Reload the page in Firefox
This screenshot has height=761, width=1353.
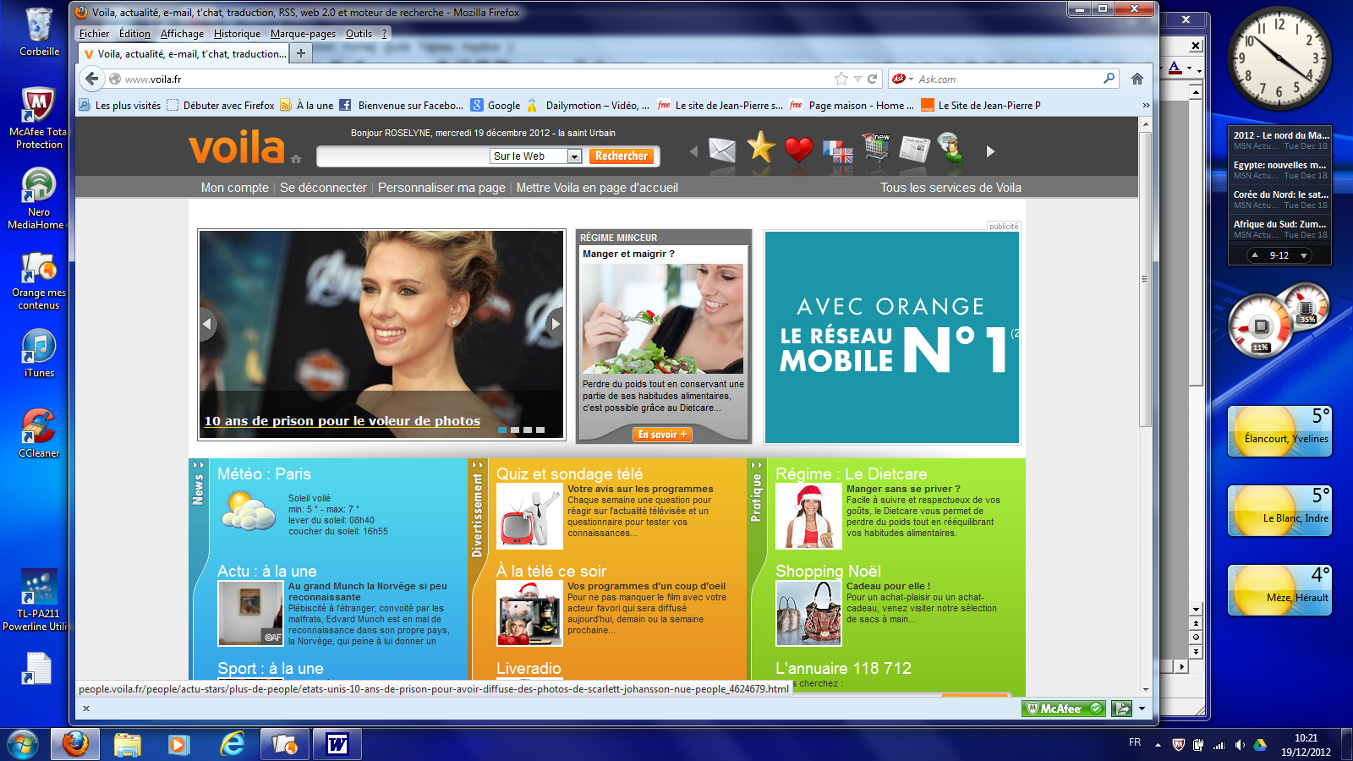click(x=872, y=79)
